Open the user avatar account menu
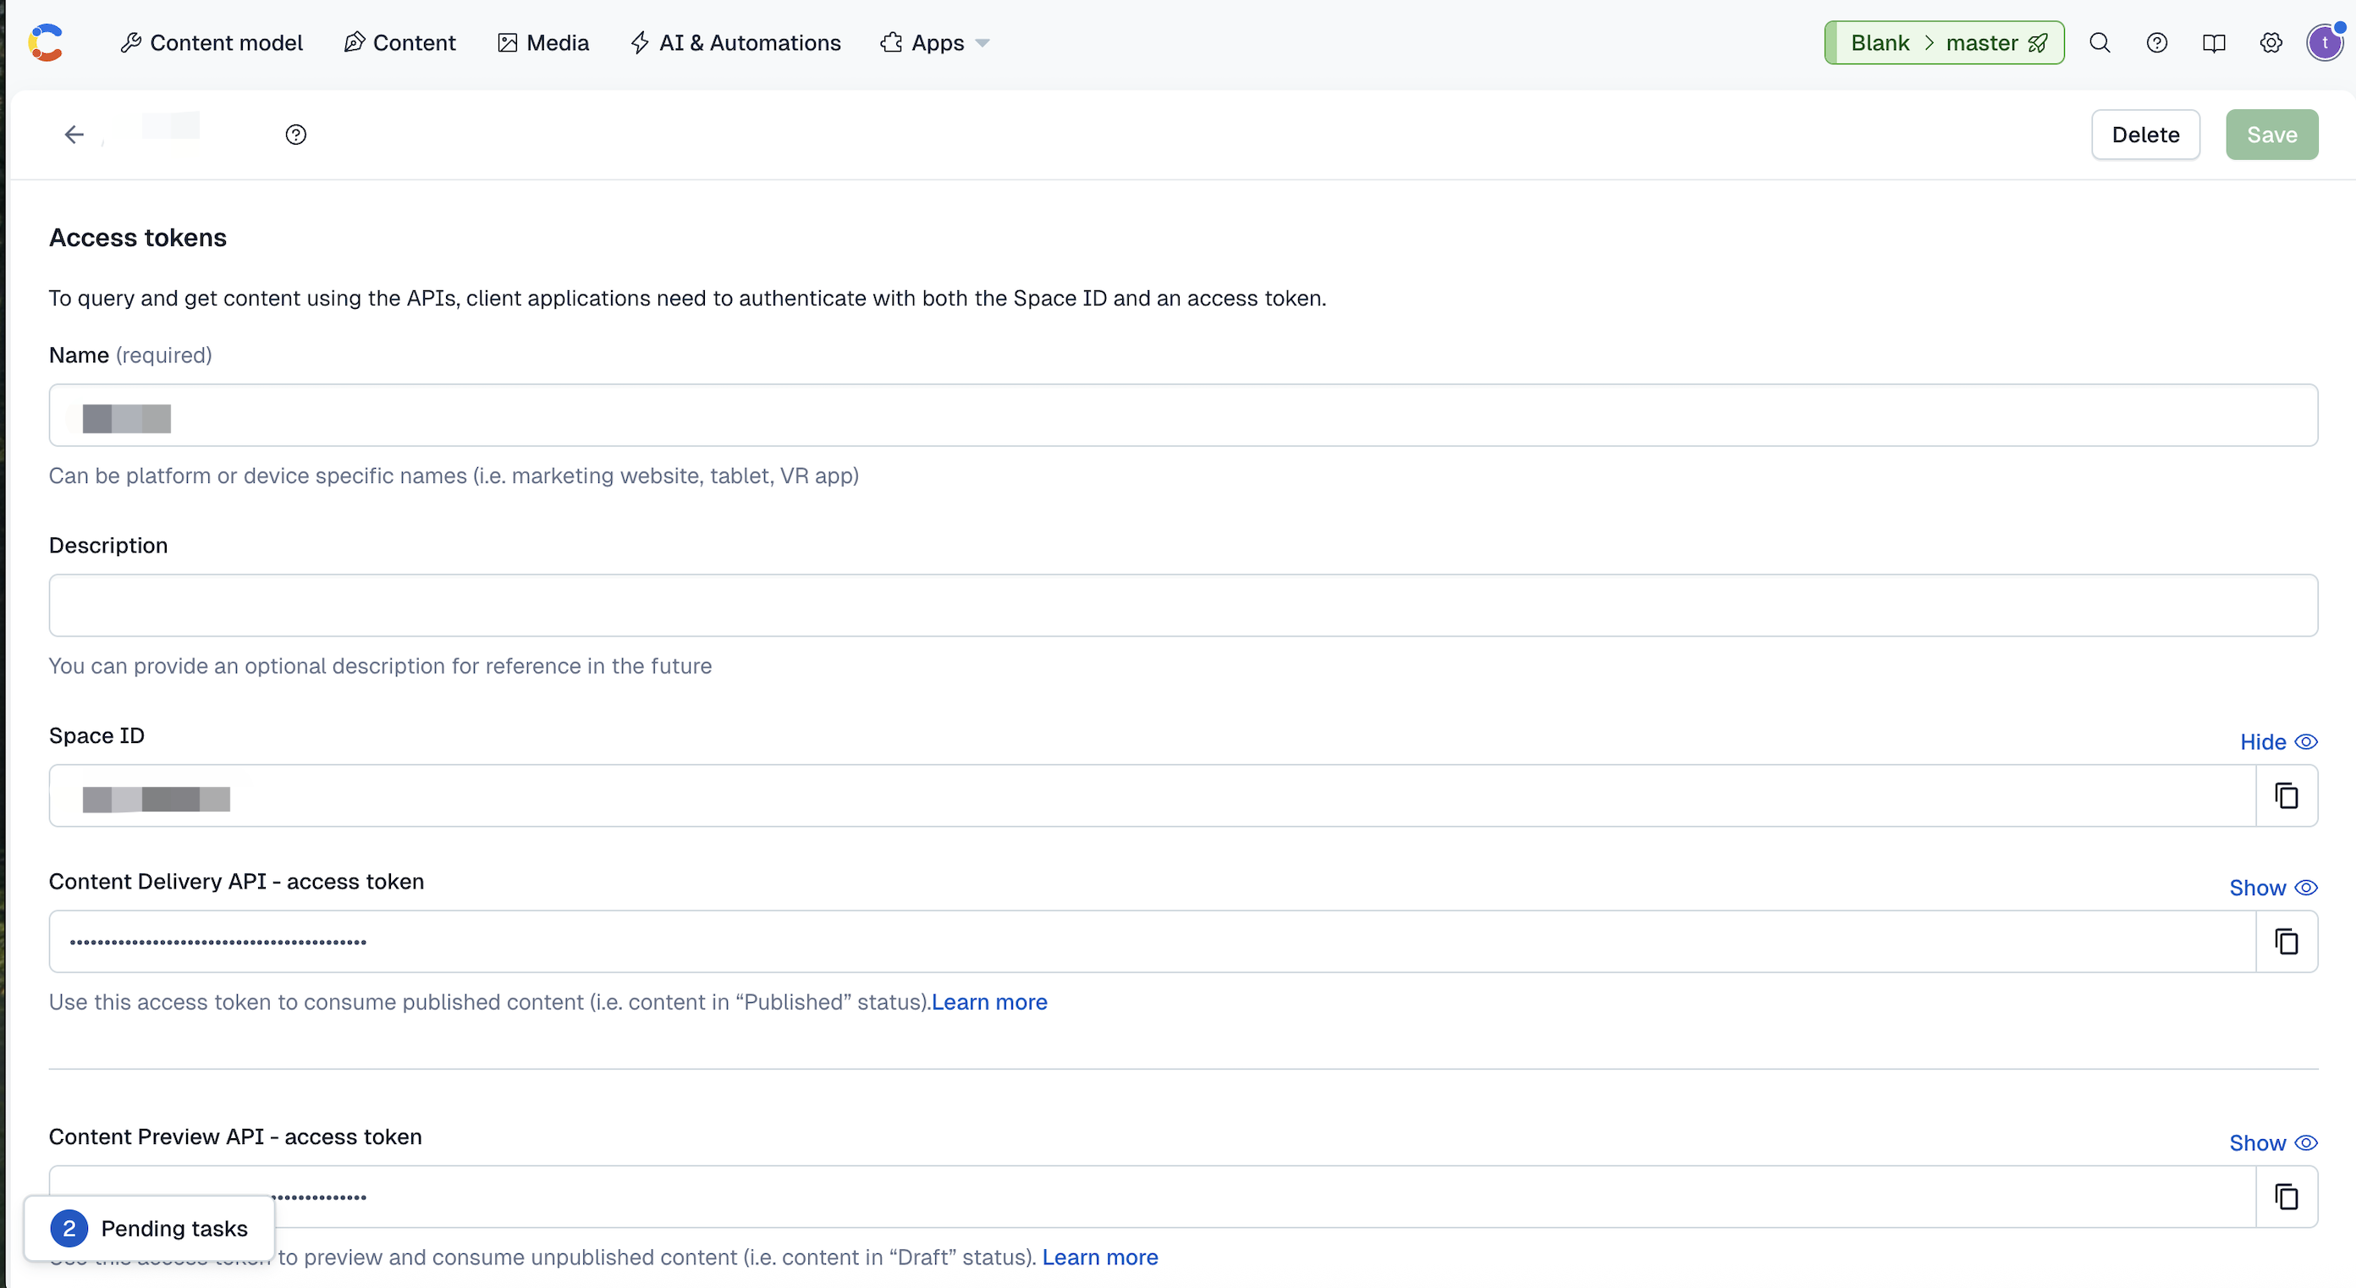Screen dimensions: 2356x1288 click(2324, 43)
